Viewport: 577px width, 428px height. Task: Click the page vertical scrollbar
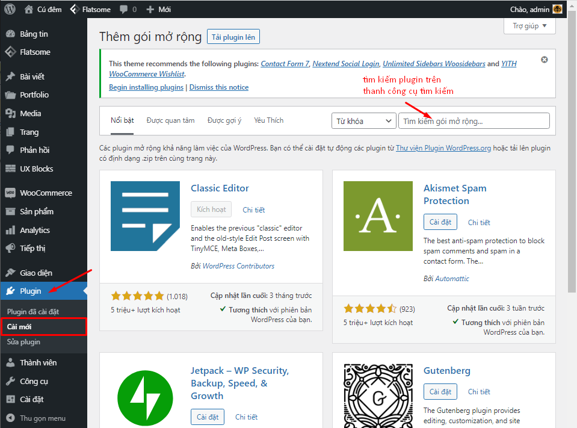click(572, 152)
